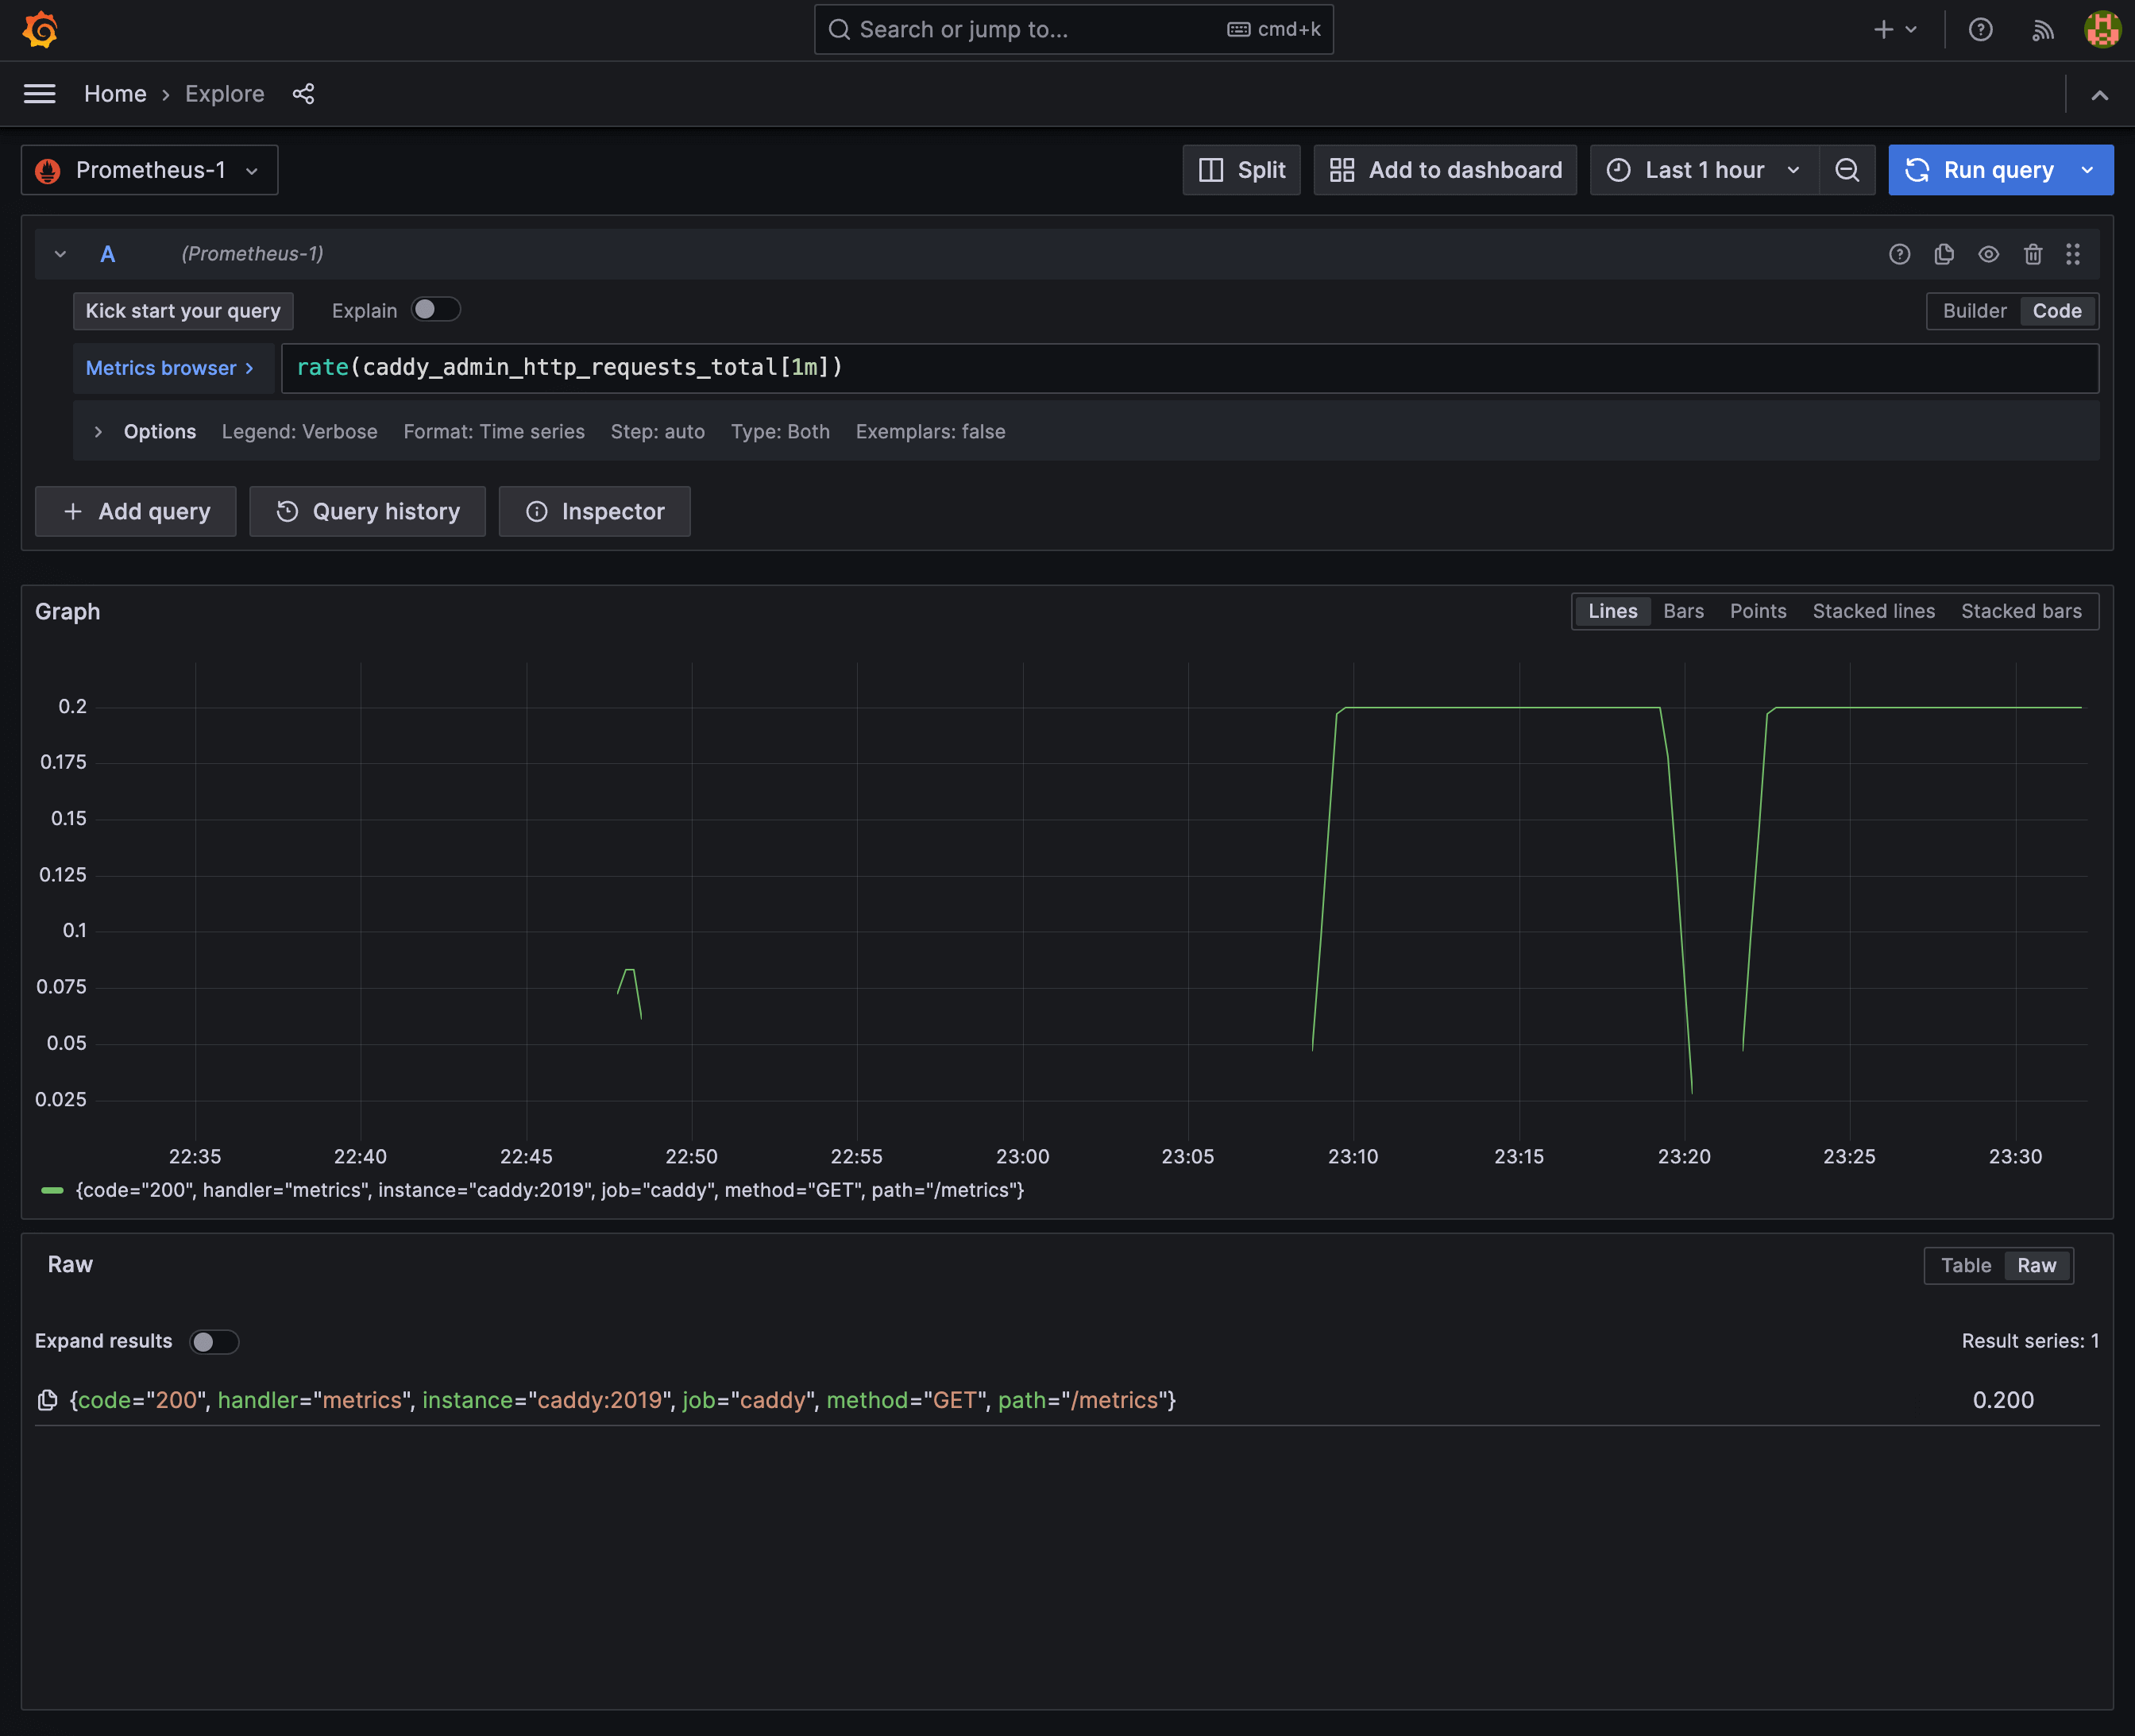The image size is (2135, 1736).
Task: Open the Inspector panel
Action: (x=594, y=511)
